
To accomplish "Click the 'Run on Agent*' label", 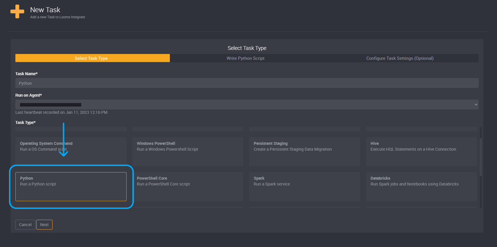I will pyautogui.click(x=28, y=95).
